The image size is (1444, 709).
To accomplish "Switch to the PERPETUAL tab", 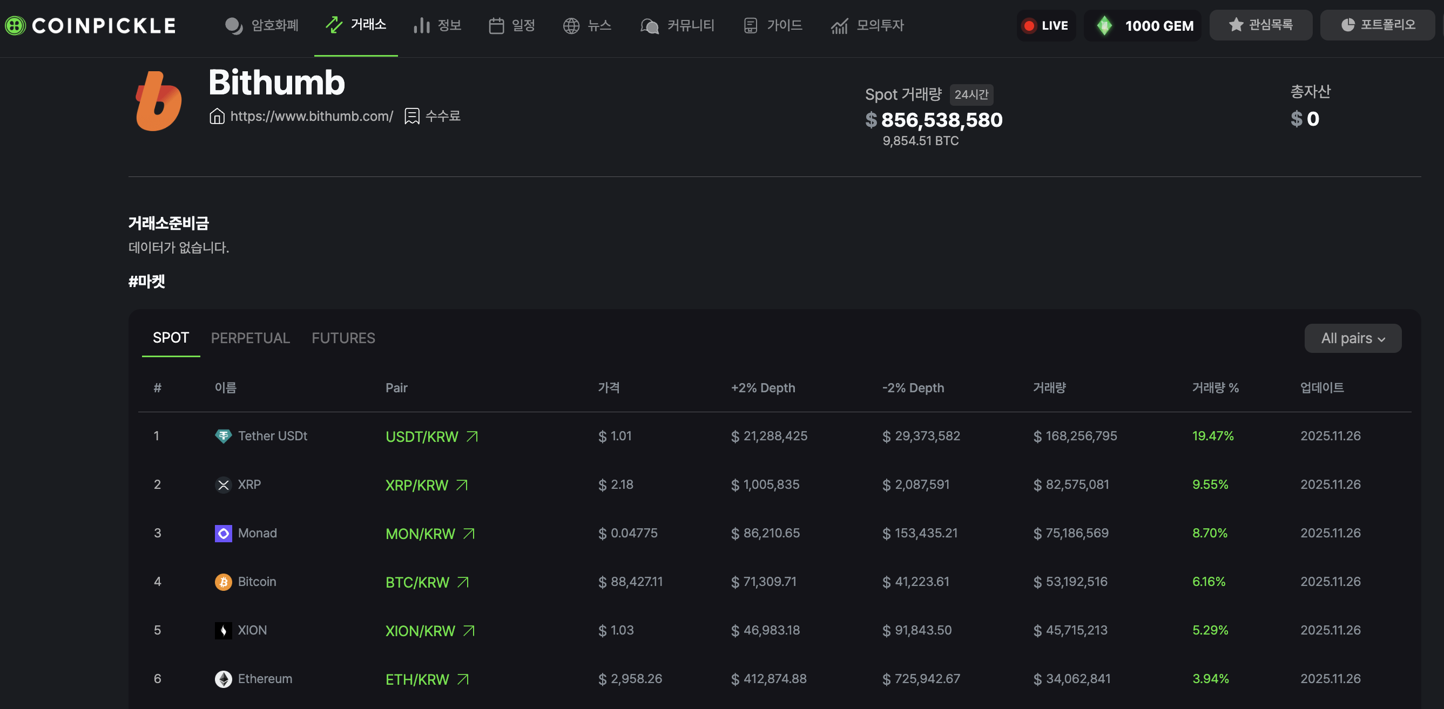I will (250, 338).
